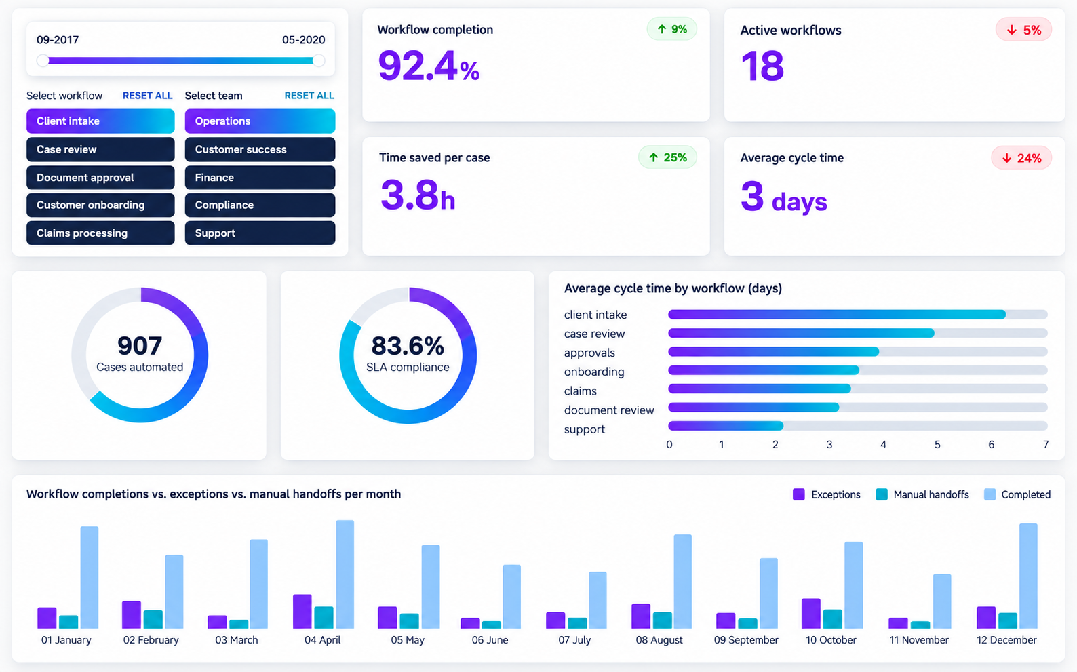Enable the Document approval workflow filter
This screenshot has width=1077, height=672.
(x=100, y=177)
